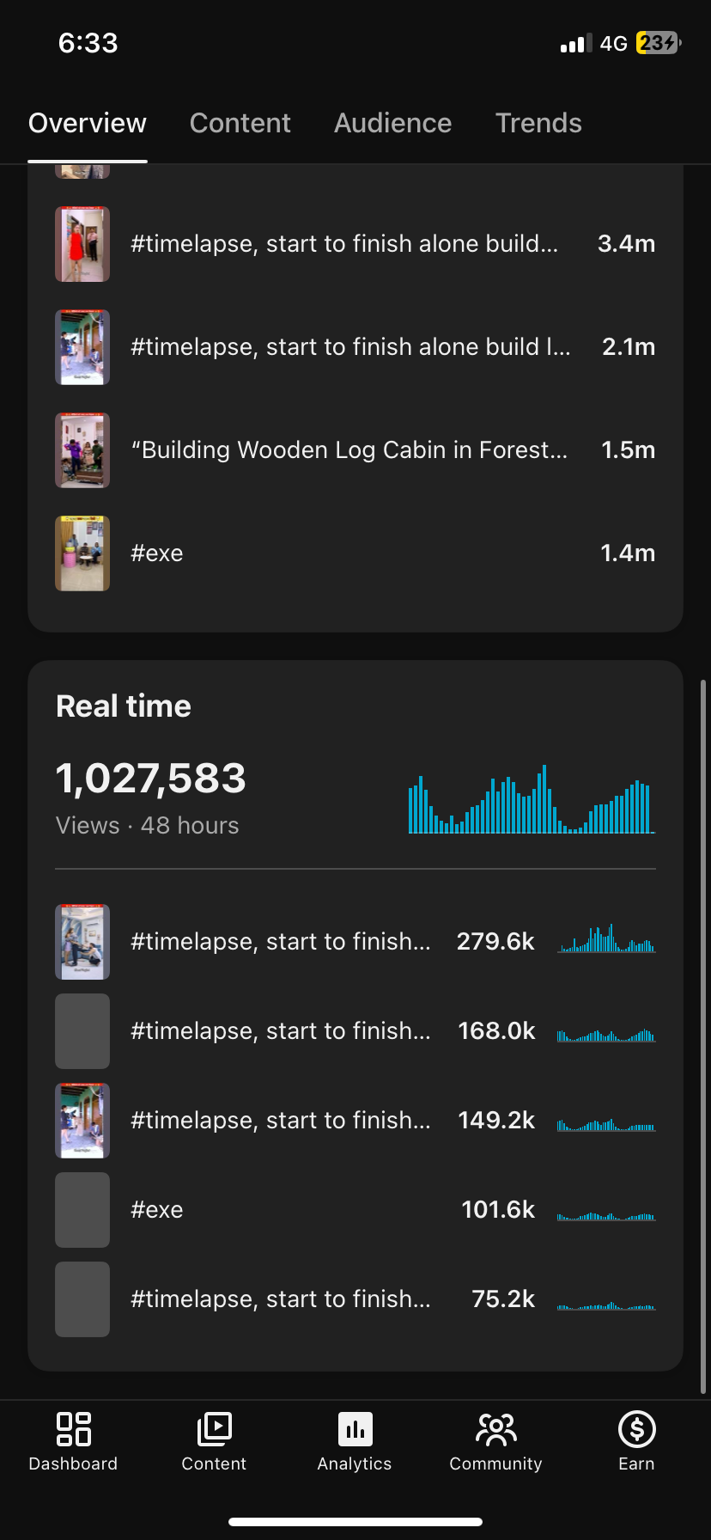711x1540 pixels.
Task: Go to the Trends tab
Action: 538,124
